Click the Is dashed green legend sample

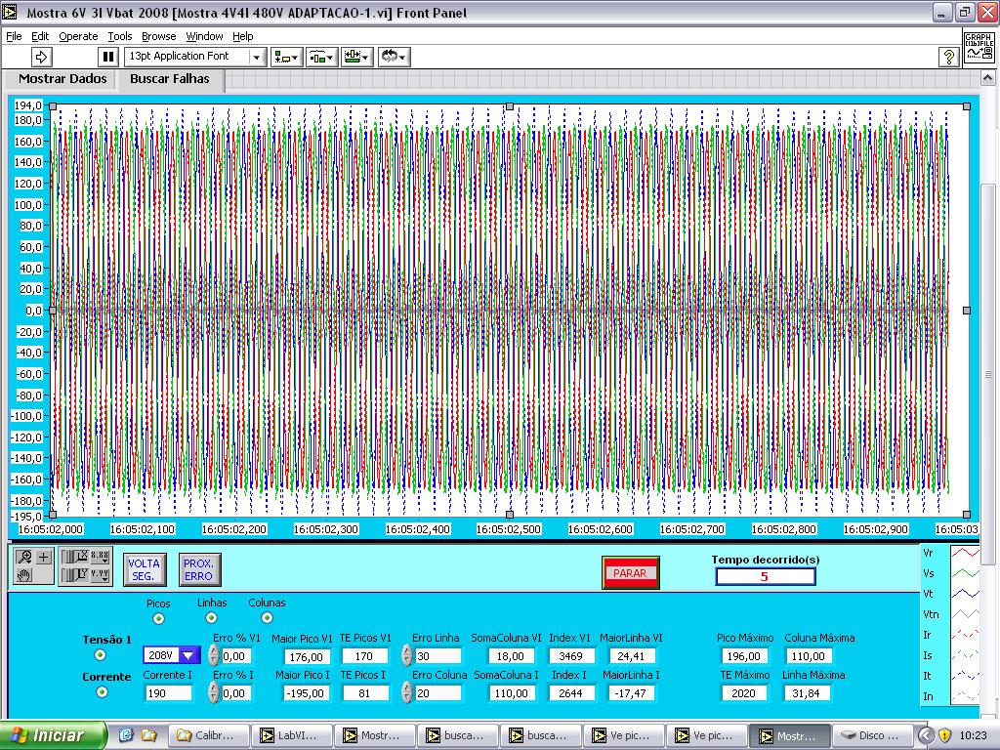(965, 655)
